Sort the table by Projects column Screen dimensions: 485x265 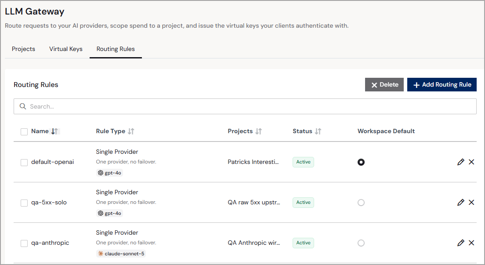click(259, 131)
